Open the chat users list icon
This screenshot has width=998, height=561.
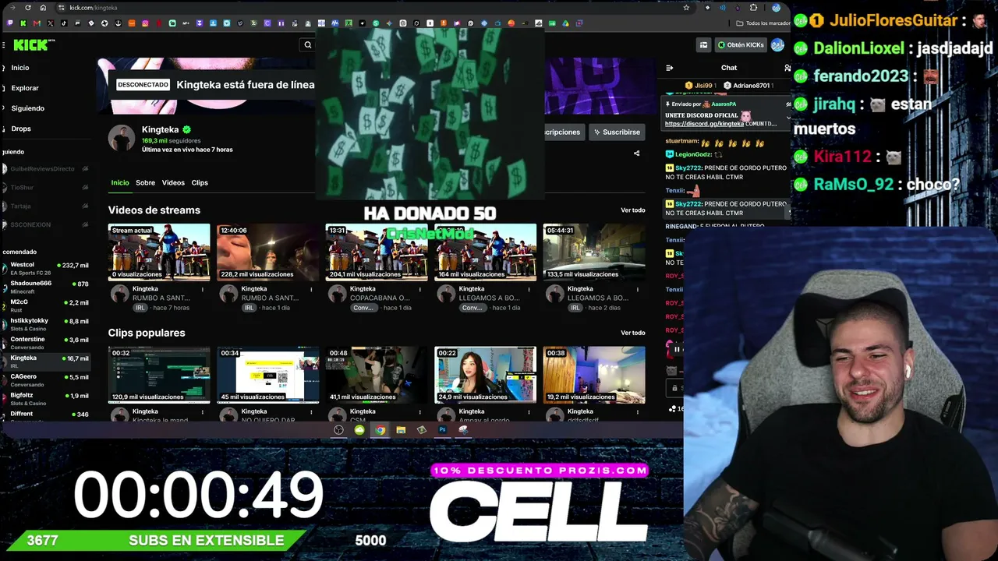(x=787, y=68)
